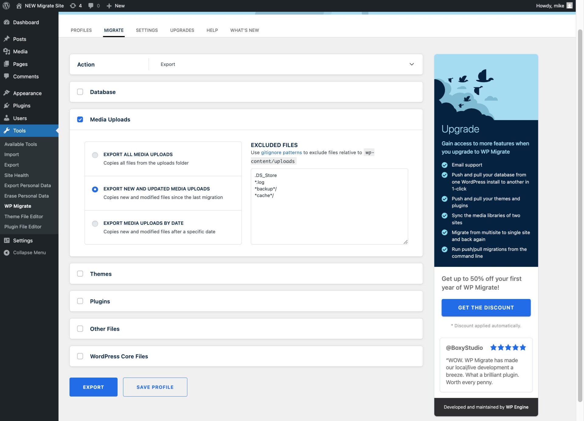
Task: Select the Tools wrench icon
Action: tap(7, 130)
